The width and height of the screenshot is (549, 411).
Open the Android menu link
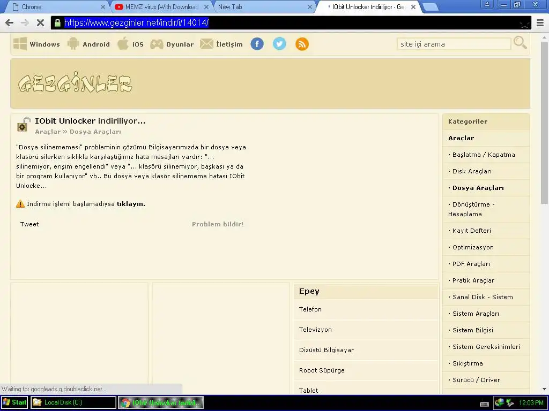[x=97, y=44]
